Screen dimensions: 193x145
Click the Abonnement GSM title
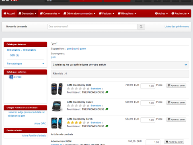(61, 141)
